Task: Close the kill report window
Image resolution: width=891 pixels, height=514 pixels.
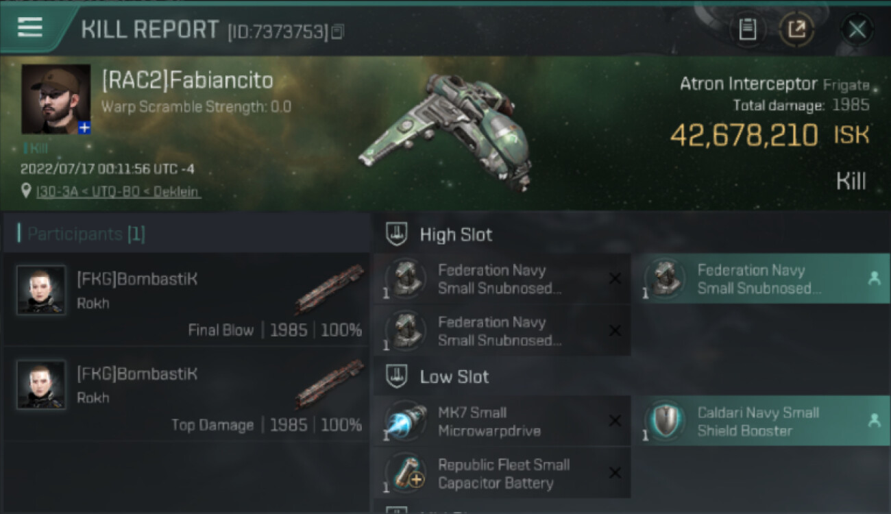Action: [857, 29]
